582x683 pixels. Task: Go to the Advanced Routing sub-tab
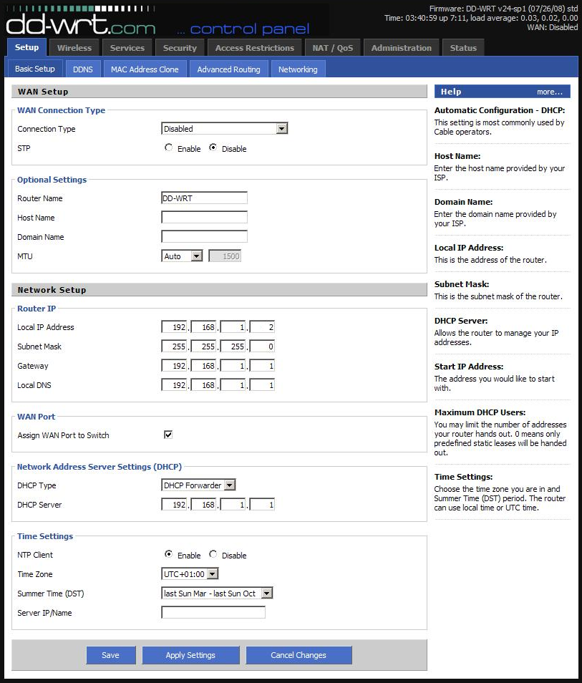click(228, 69)
